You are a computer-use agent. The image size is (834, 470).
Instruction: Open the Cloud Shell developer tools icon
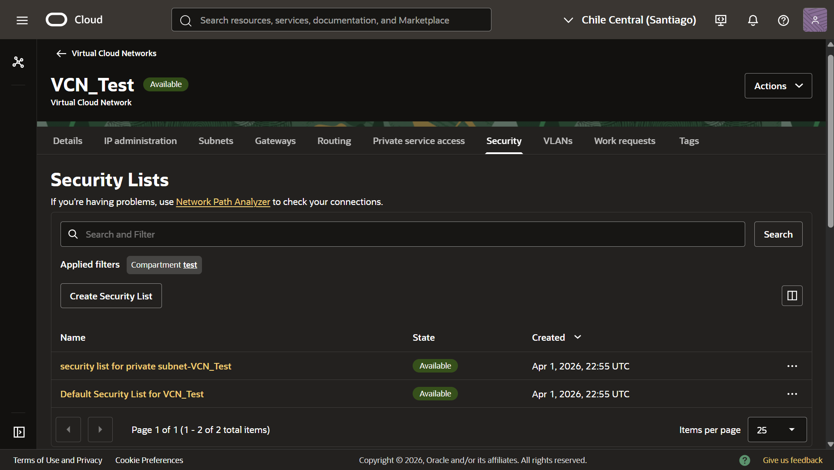pos(721,20)
